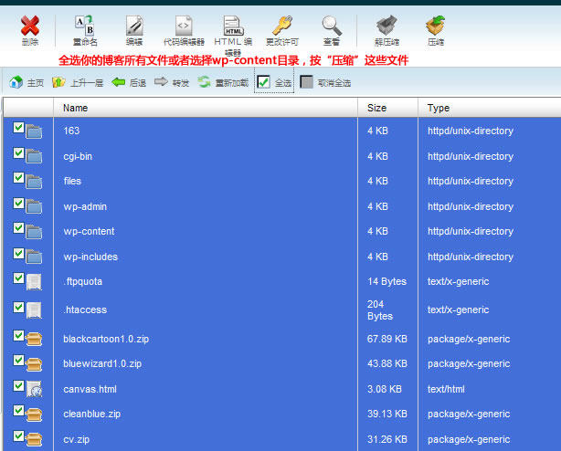Click the .htaccess document icon
The height and width of the screenshot is (451, 561).
click(x=35, y=310)
